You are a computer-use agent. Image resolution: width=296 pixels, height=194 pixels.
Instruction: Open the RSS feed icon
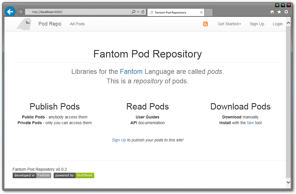pyautogui.click(x=205, y=24)
